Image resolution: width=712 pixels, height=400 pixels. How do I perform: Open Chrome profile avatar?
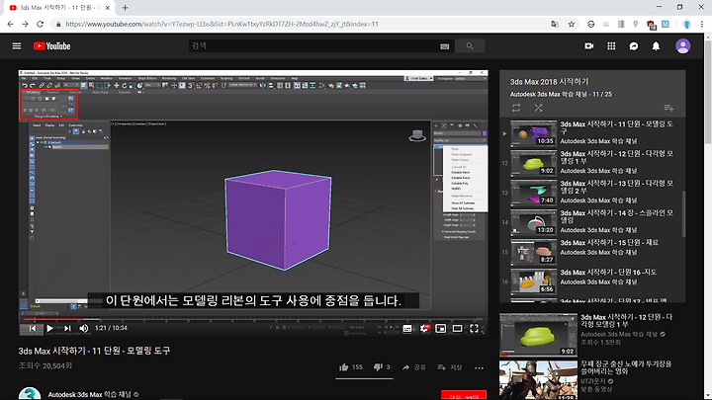686,24
